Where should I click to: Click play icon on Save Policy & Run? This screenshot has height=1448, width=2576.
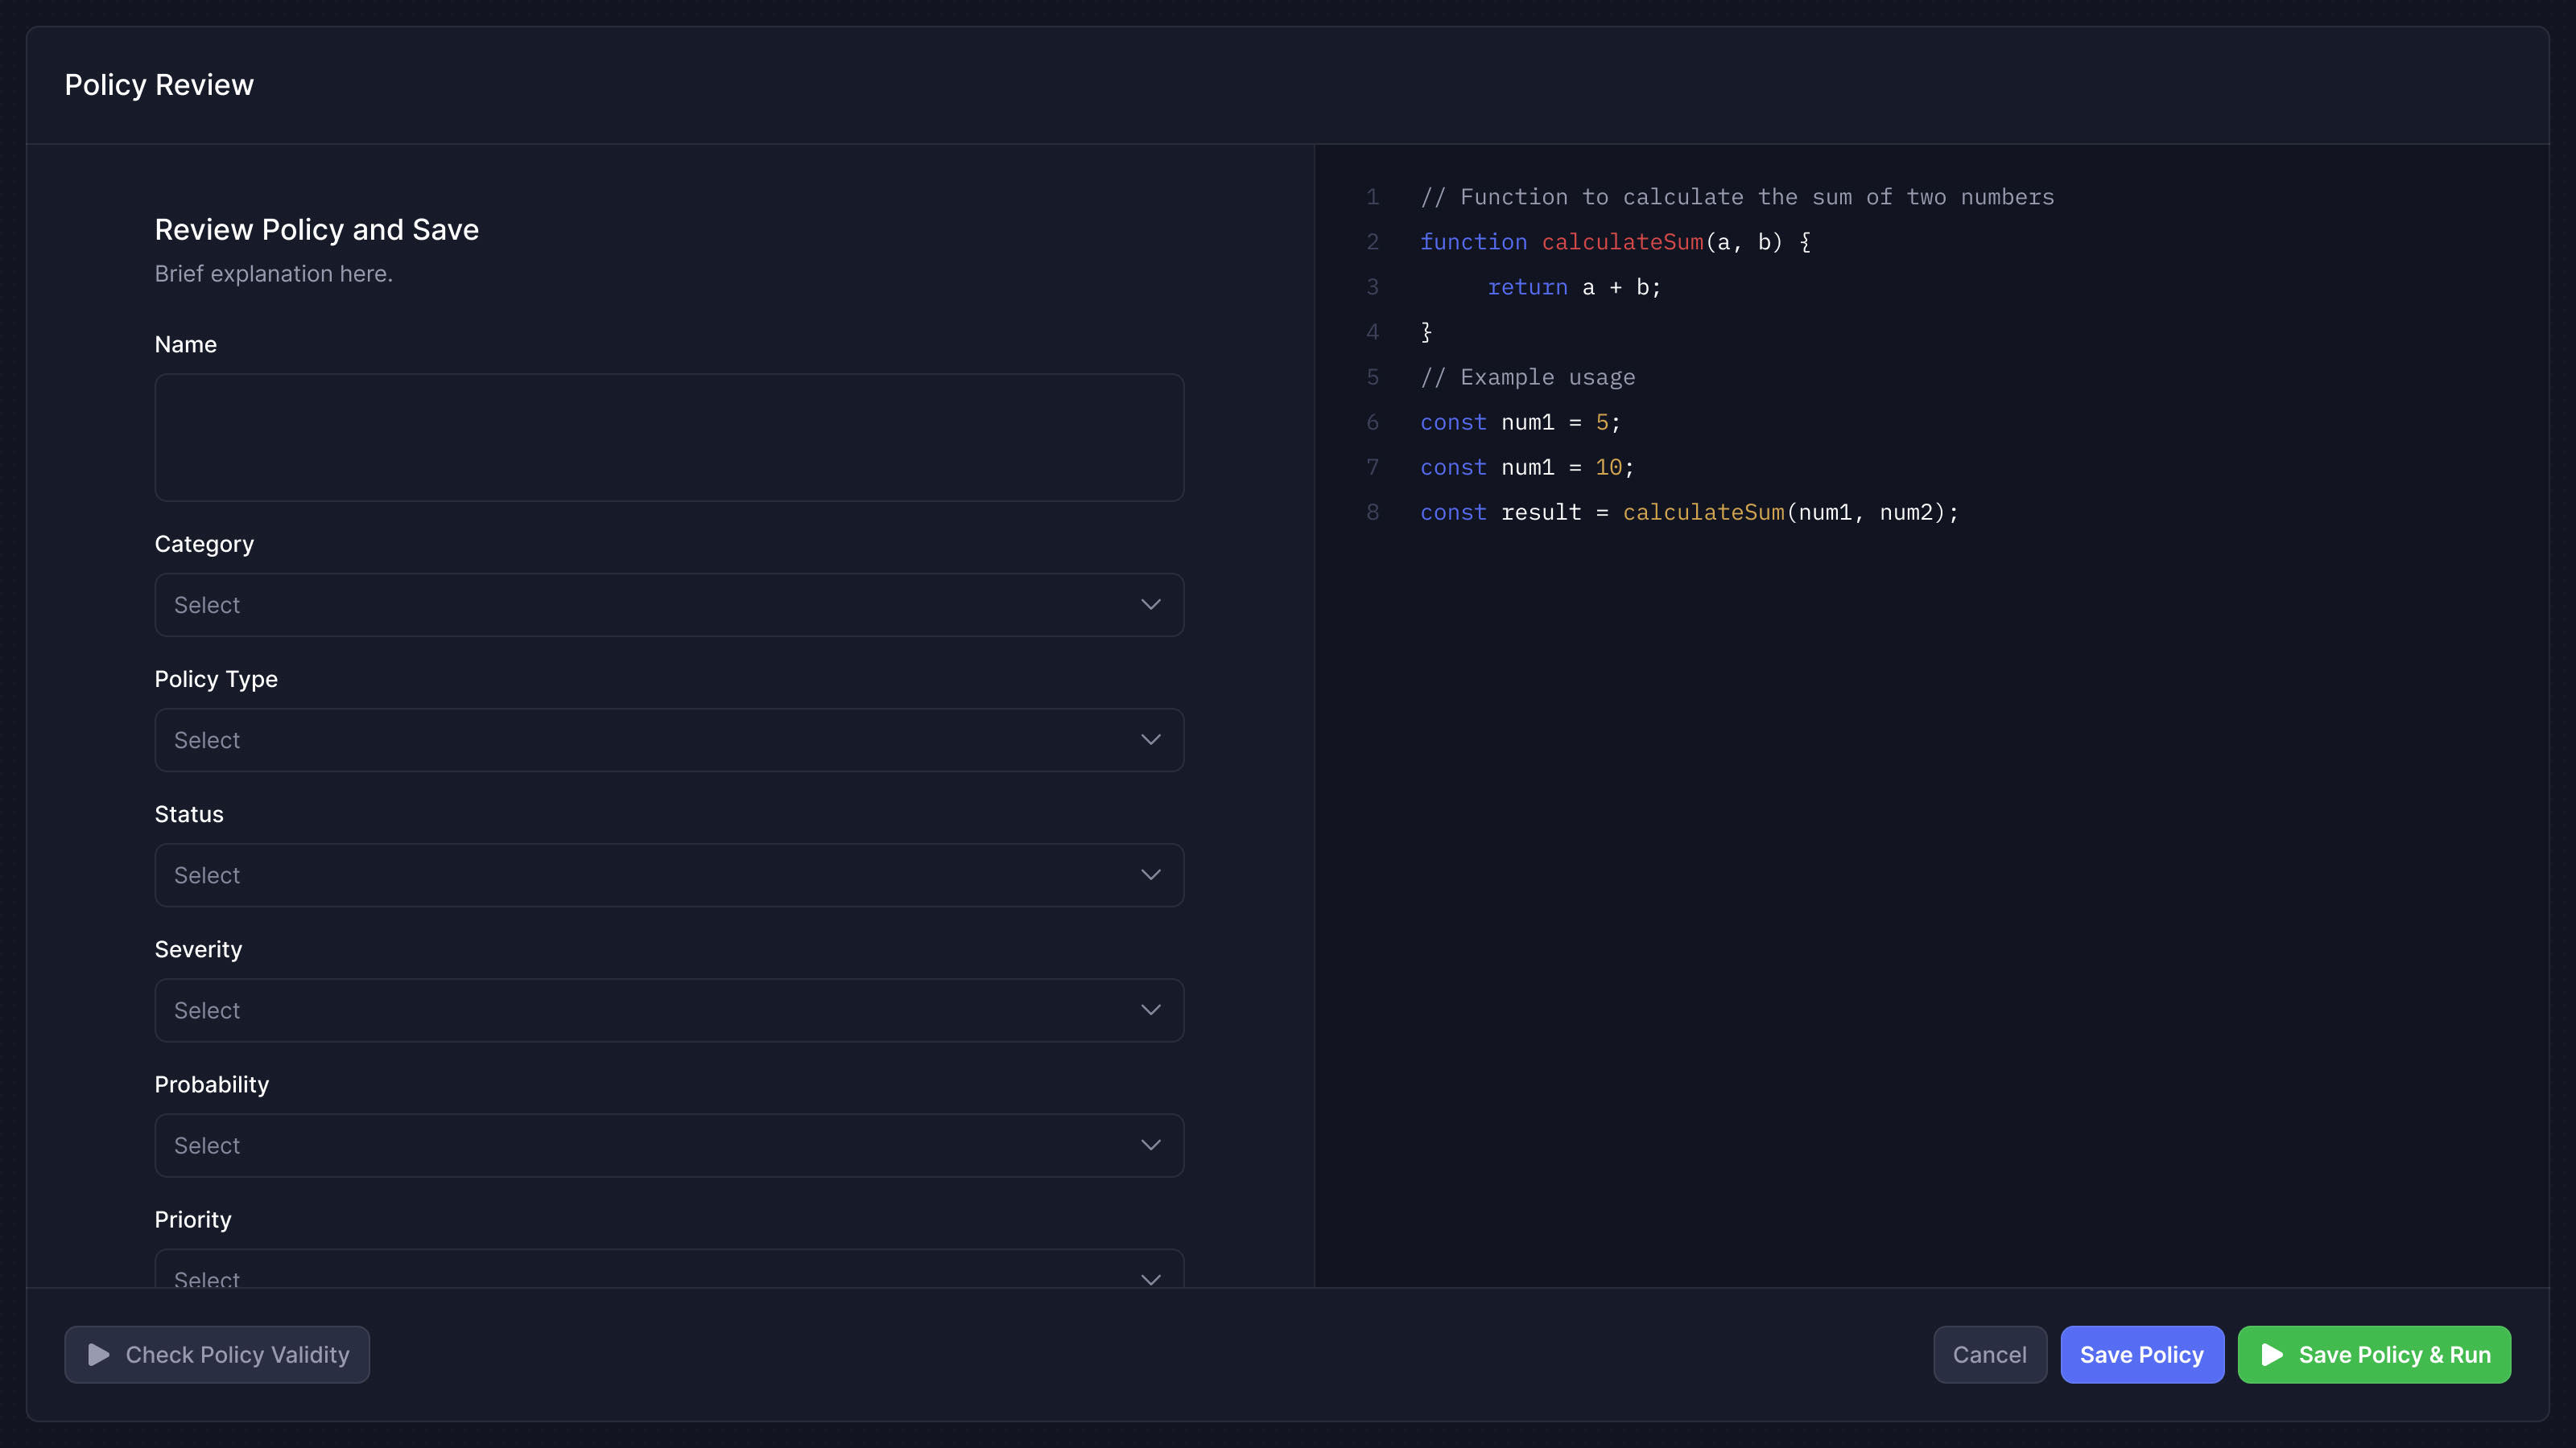click(x=2272, y=1354)
